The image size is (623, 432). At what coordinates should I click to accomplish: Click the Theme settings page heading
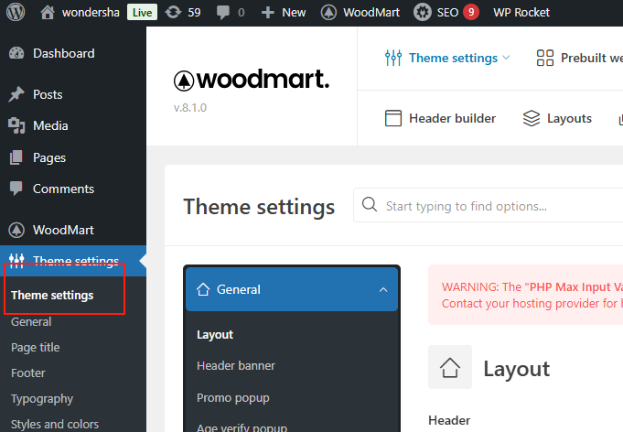tap(259, 207)
